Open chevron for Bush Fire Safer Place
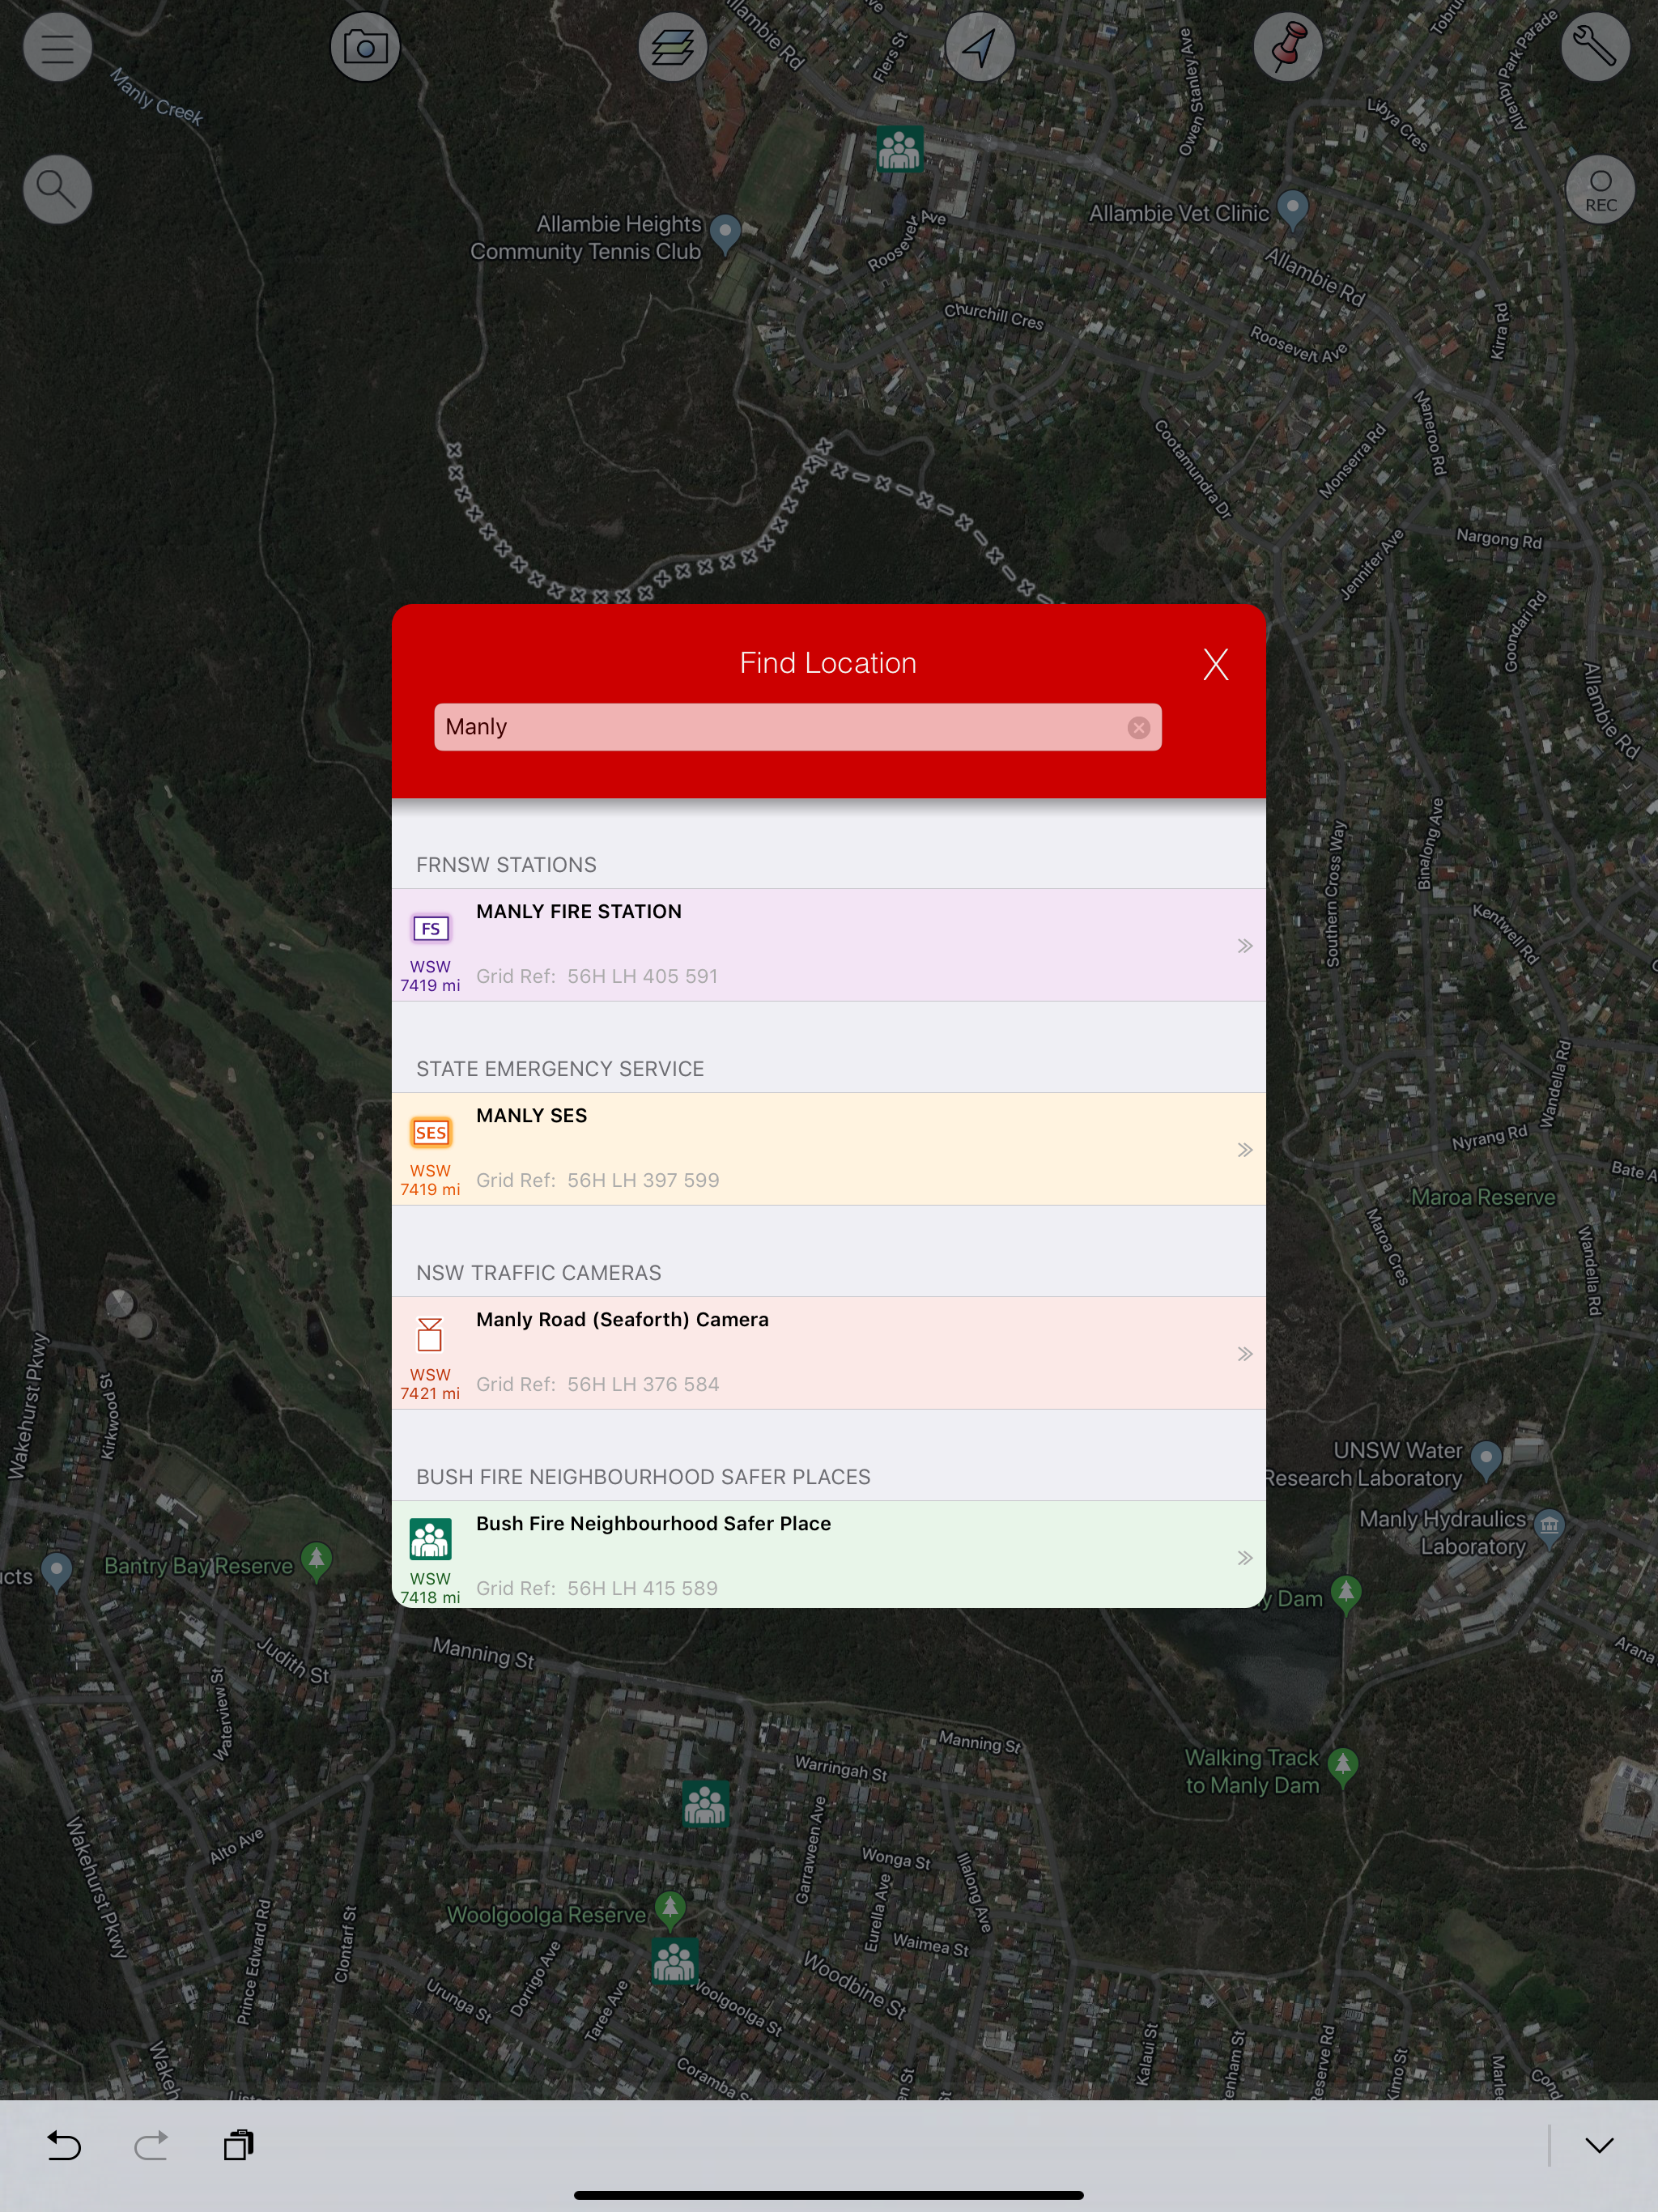This screenshot has width=1658, height=2212. (1244, 1558)
